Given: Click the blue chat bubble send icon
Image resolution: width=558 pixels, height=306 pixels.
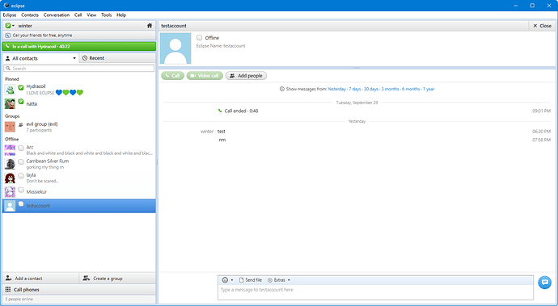Looking at the screenshot, I should 544,283.
